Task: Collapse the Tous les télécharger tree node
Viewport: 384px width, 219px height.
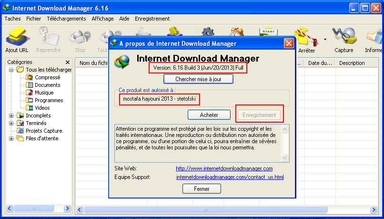Action: tap(11, 70)
